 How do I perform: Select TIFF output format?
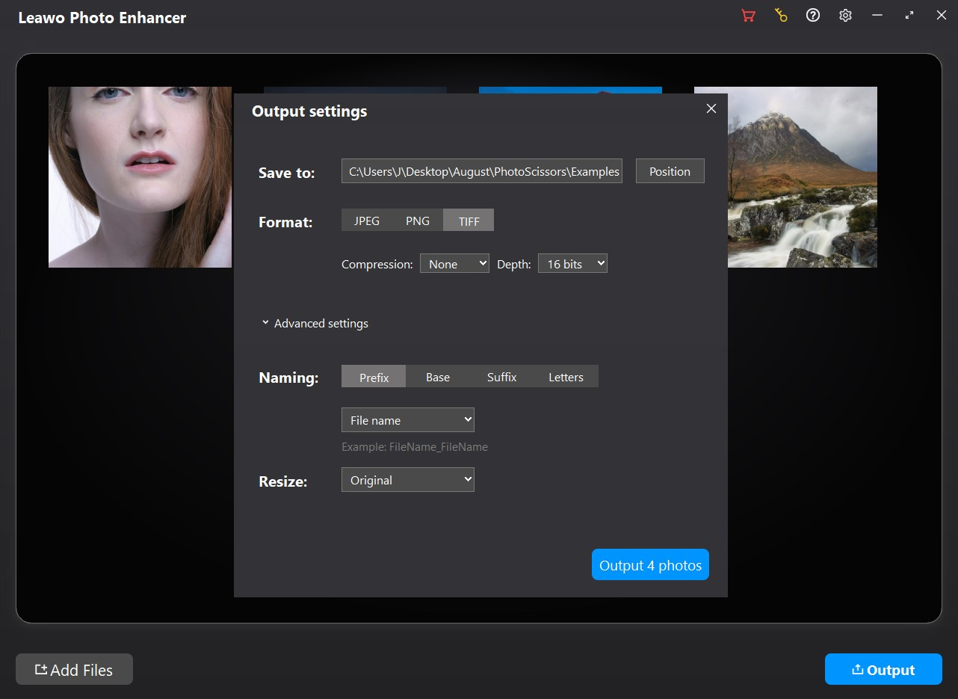(x=469, y=221)
